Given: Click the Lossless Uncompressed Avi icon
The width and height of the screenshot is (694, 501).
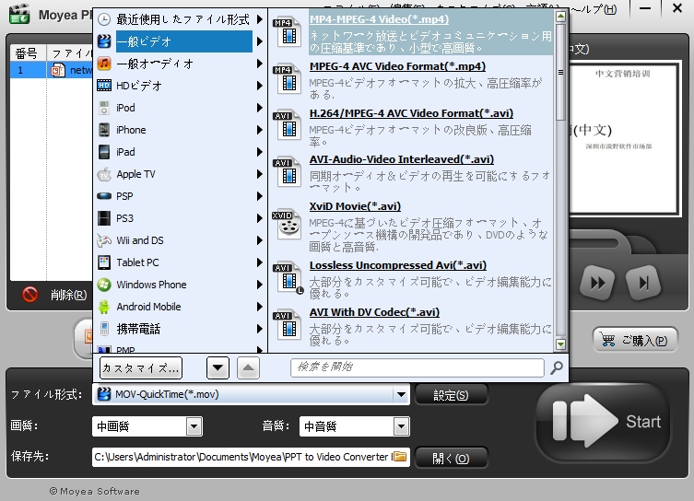Looking at the screenshot, I should 288,278.
